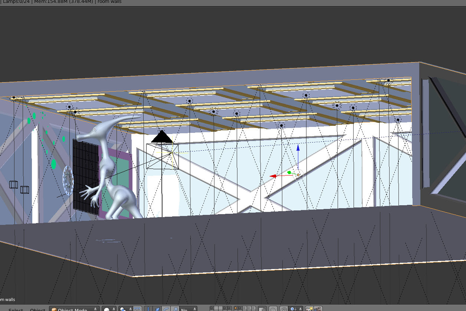
Task: Click the red X-axis manipulator arrow
Action: pos(273,176)
